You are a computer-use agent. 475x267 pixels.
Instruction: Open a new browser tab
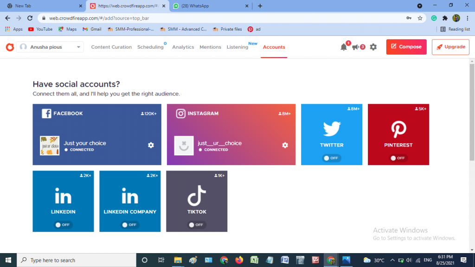point(260,6)
